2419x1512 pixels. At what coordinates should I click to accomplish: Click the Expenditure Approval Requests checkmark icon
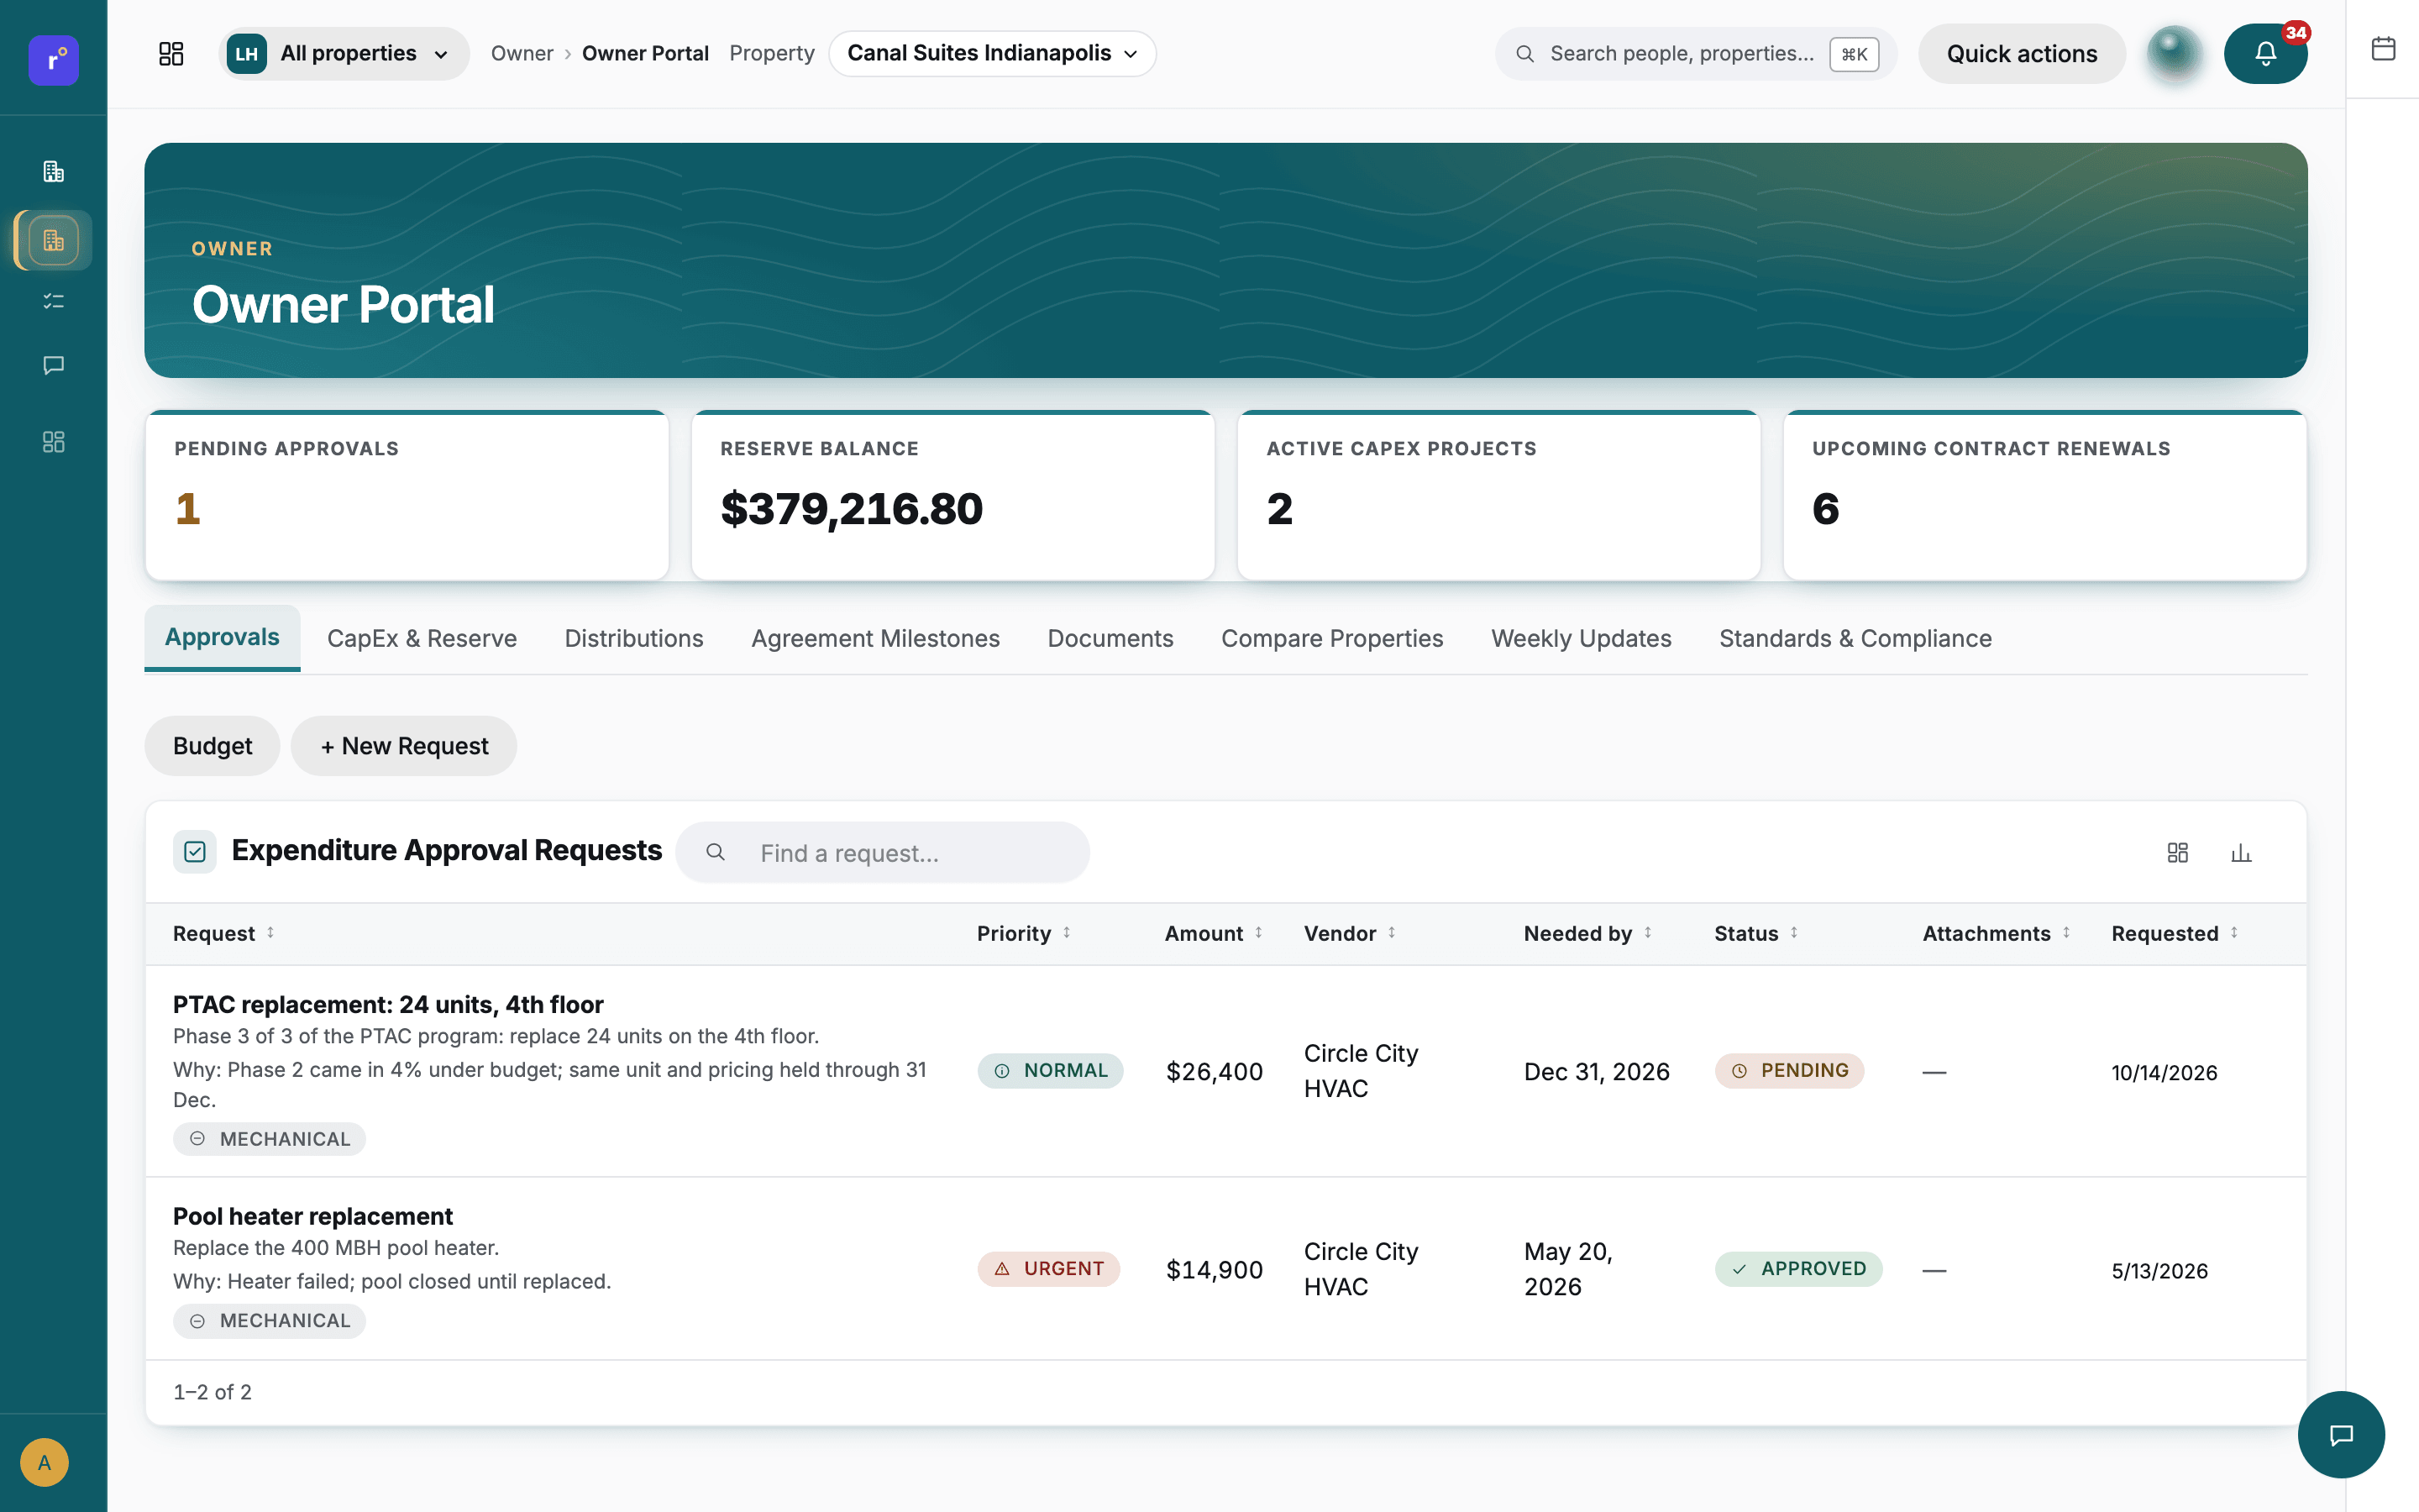pos(195,852)
